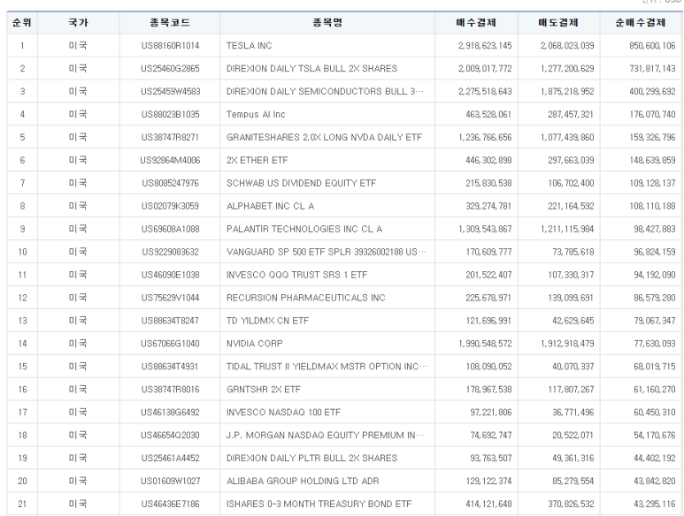Click the 국가 column header

tap(79, 23)
